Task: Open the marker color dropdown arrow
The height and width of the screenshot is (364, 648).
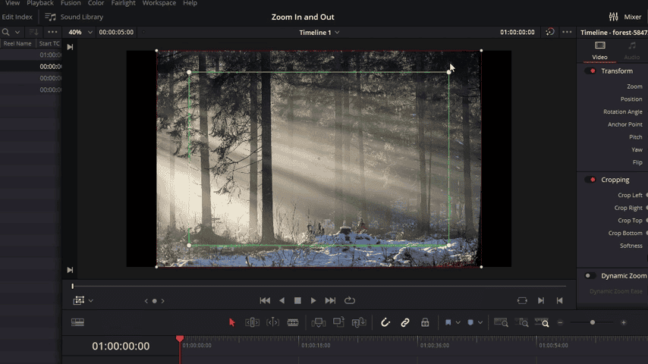Action: [480, 323]
